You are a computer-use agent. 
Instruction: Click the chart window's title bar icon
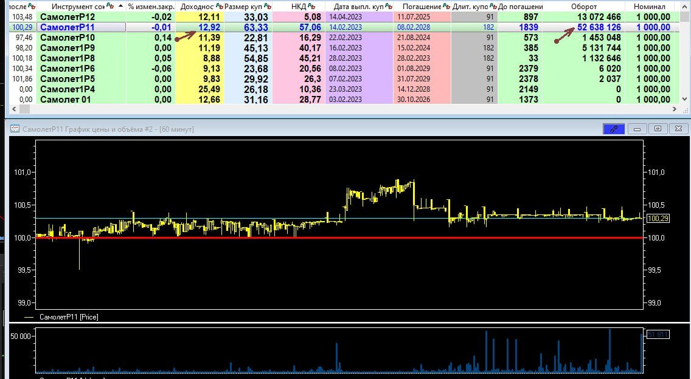tap(15, 129)
